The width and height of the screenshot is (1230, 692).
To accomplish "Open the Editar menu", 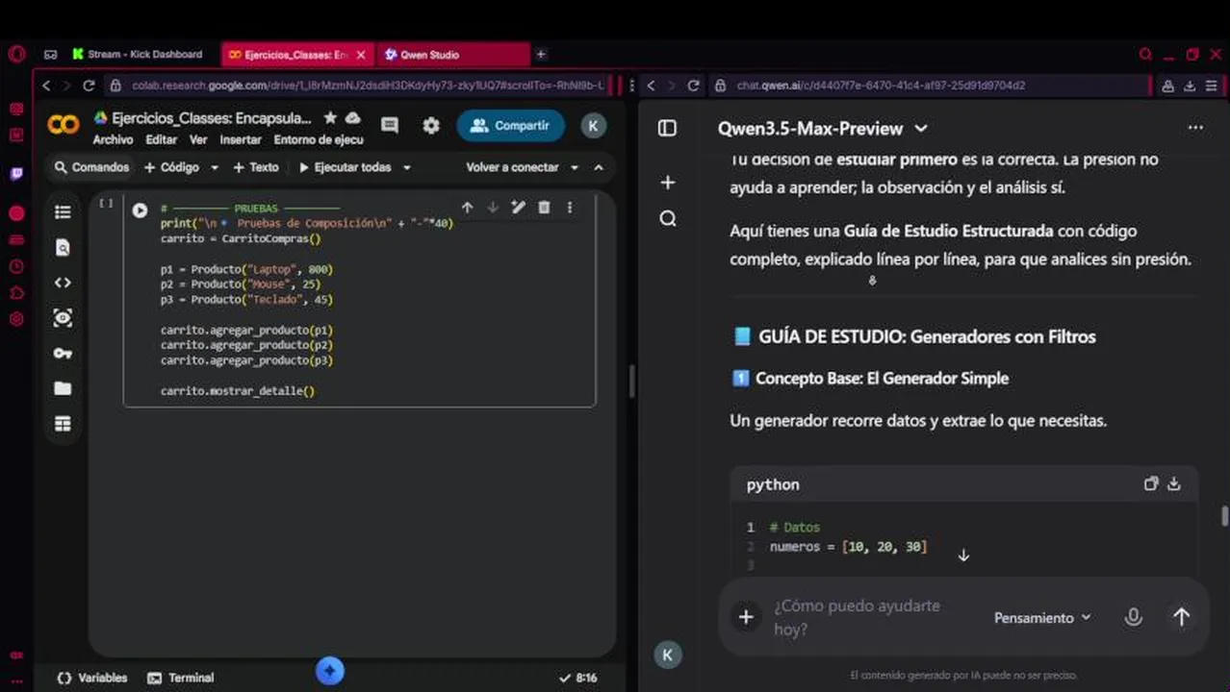I will pyautogui.click(x=161, y=140).
